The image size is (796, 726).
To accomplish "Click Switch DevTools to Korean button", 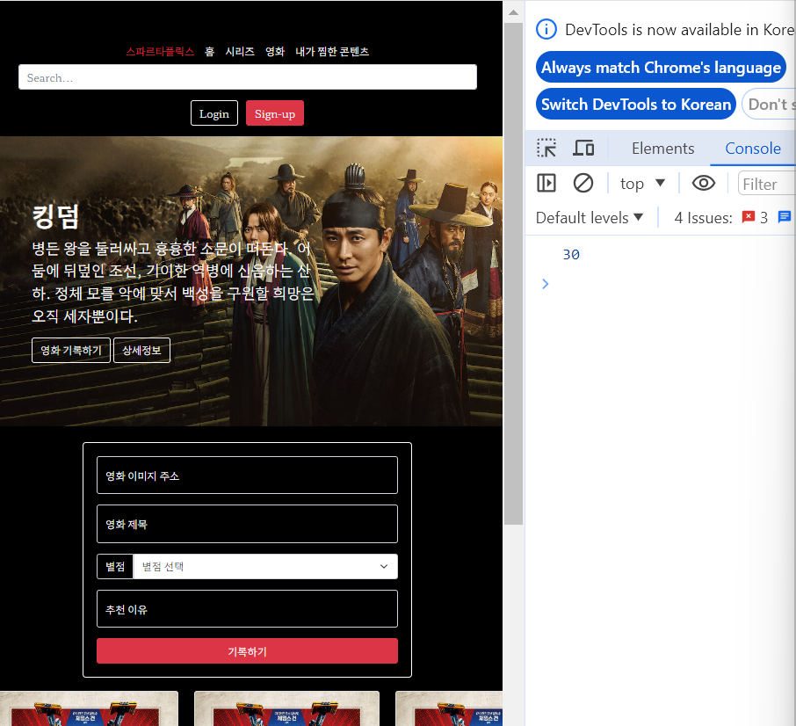I will [x=635, y=104].
